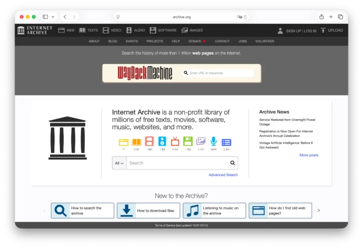Screen dimensions: 363x248
Task: Open the Help link
Action: tap(176, 41)
